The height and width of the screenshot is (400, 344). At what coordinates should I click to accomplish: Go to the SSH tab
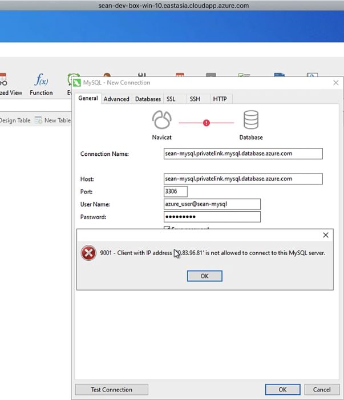tap(195, 99)
